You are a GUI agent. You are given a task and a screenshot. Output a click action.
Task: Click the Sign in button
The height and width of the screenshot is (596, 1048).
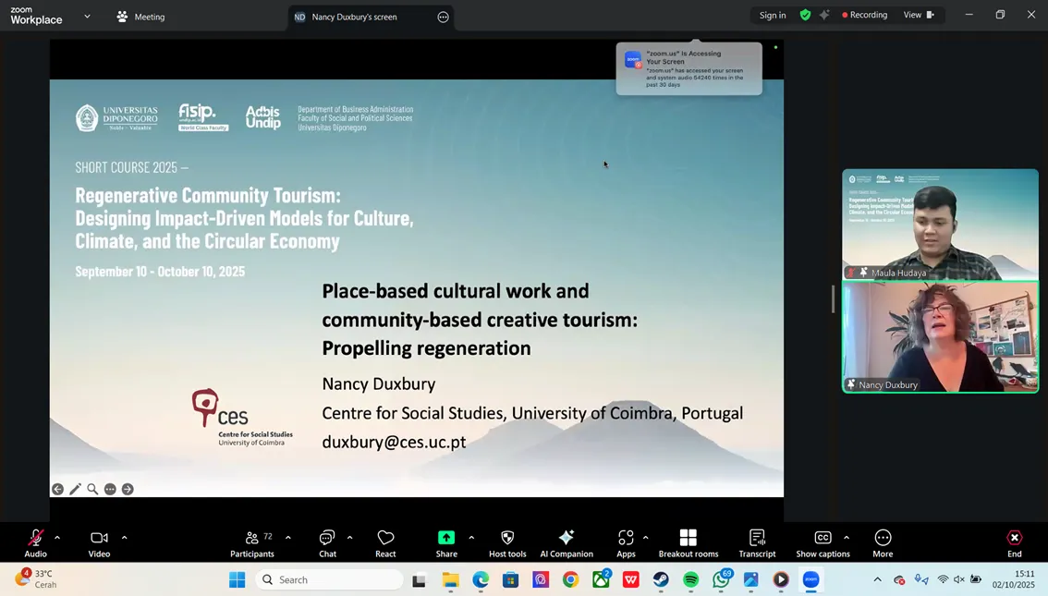pos(773,15)
